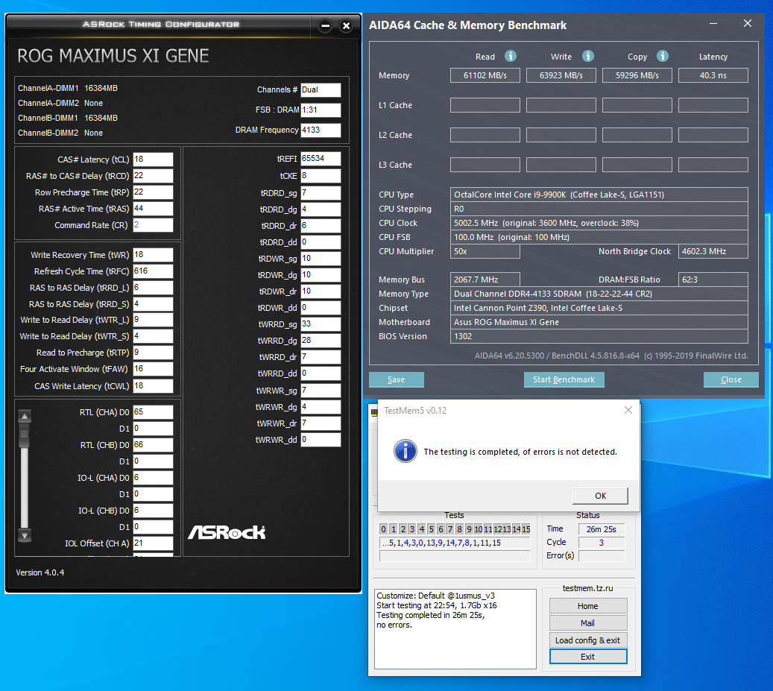Click the Mail button in TestMem5
The image size is (773, 691).
coord(588,623)
